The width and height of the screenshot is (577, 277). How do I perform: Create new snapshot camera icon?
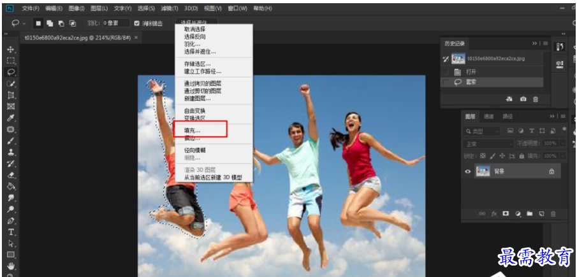[523, 99]
